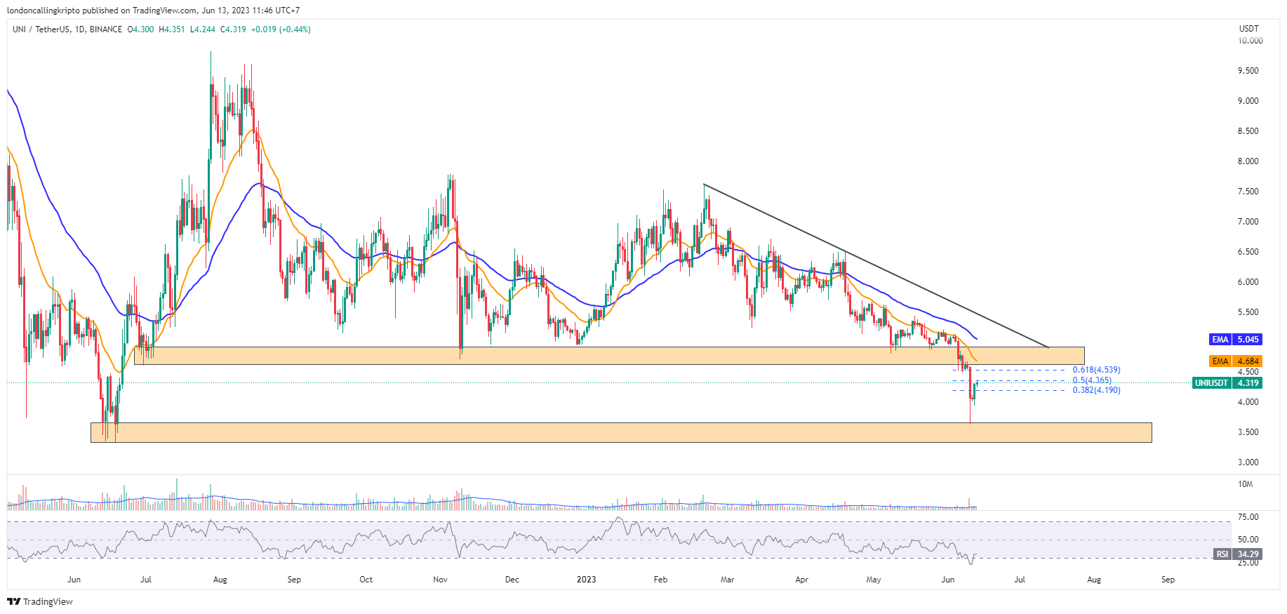
Task: Select the descending black trendline
Action: pyautogui.click(x=877, y=266)
